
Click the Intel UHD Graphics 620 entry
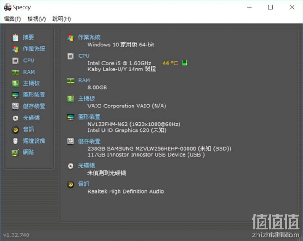point(127,130)
